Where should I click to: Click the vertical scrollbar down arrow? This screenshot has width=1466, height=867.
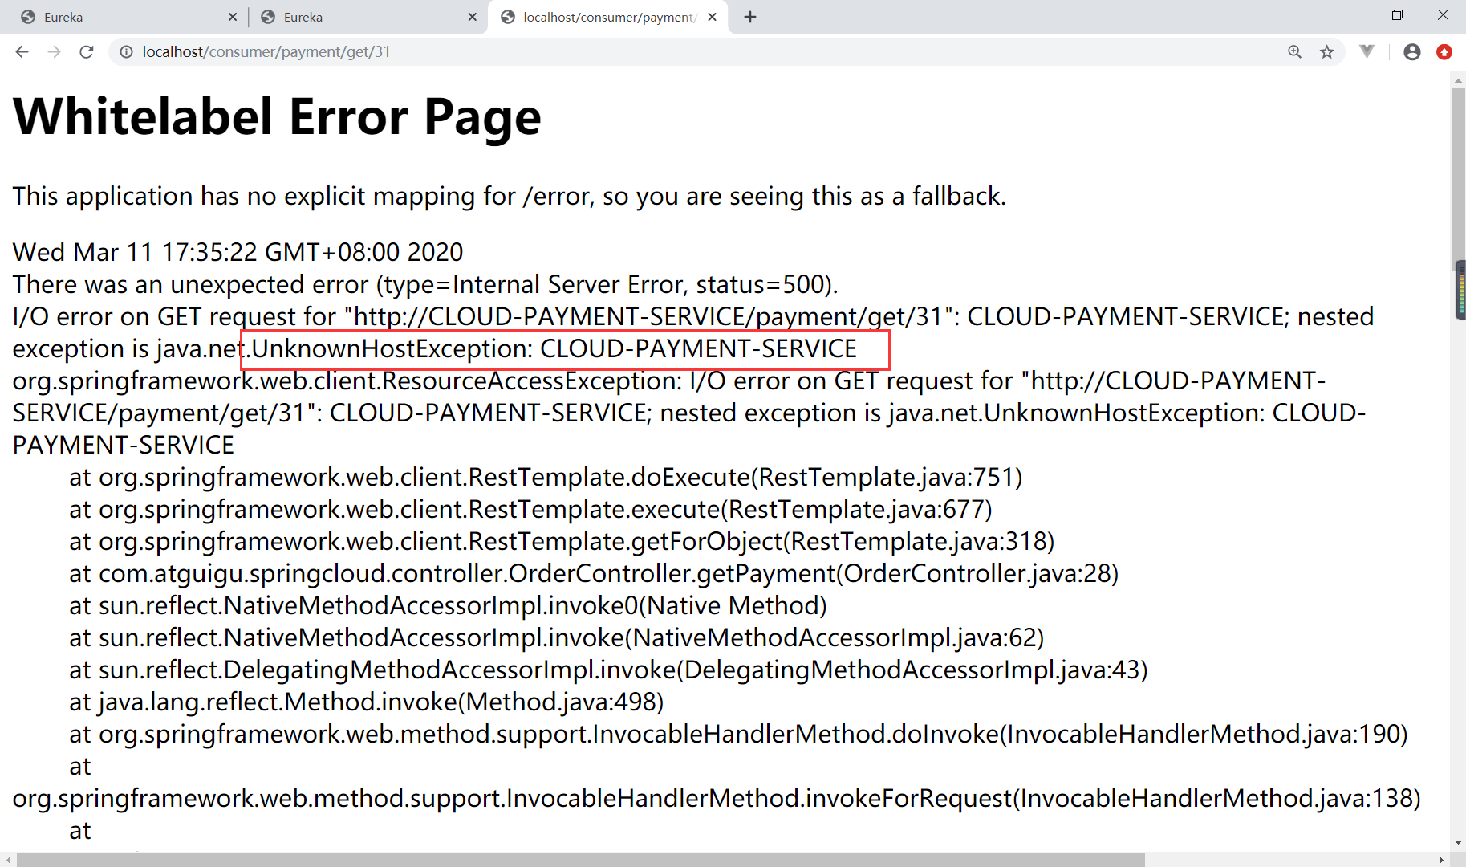1458,843
